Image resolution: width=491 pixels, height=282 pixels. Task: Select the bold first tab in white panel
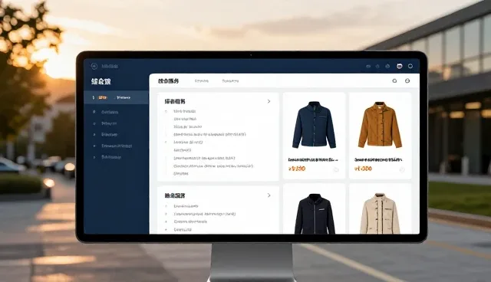(169, 81)
